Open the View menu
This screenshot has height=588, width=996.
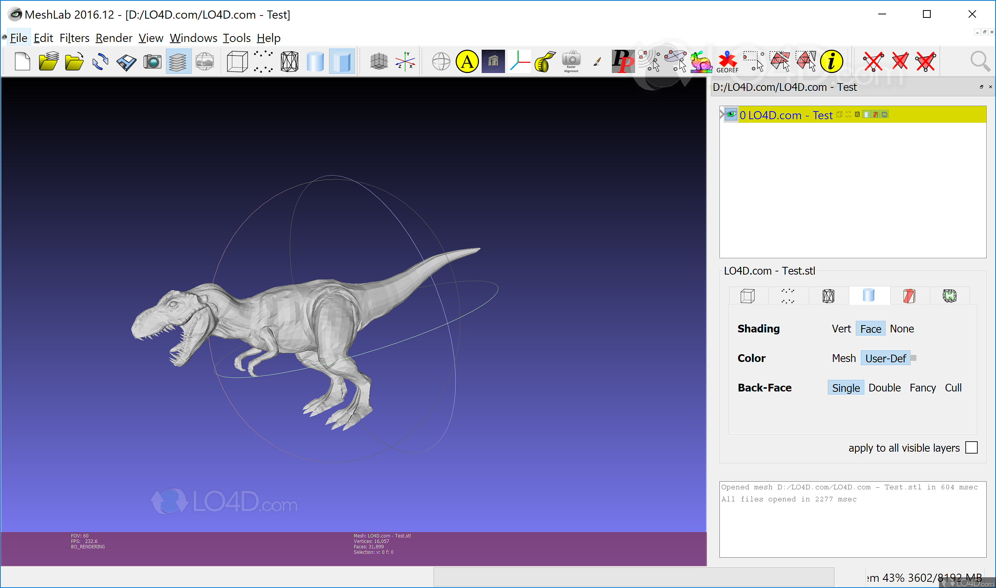pos(151,38)
